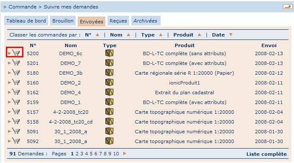Go to page 5 of requests
Image resolution: width=294 pixels, height=163 pixels.
click(91, 154)
